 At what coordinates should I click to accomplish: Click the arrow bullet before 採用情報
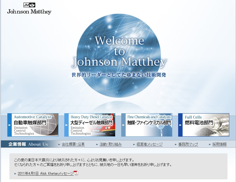point(210,145)
